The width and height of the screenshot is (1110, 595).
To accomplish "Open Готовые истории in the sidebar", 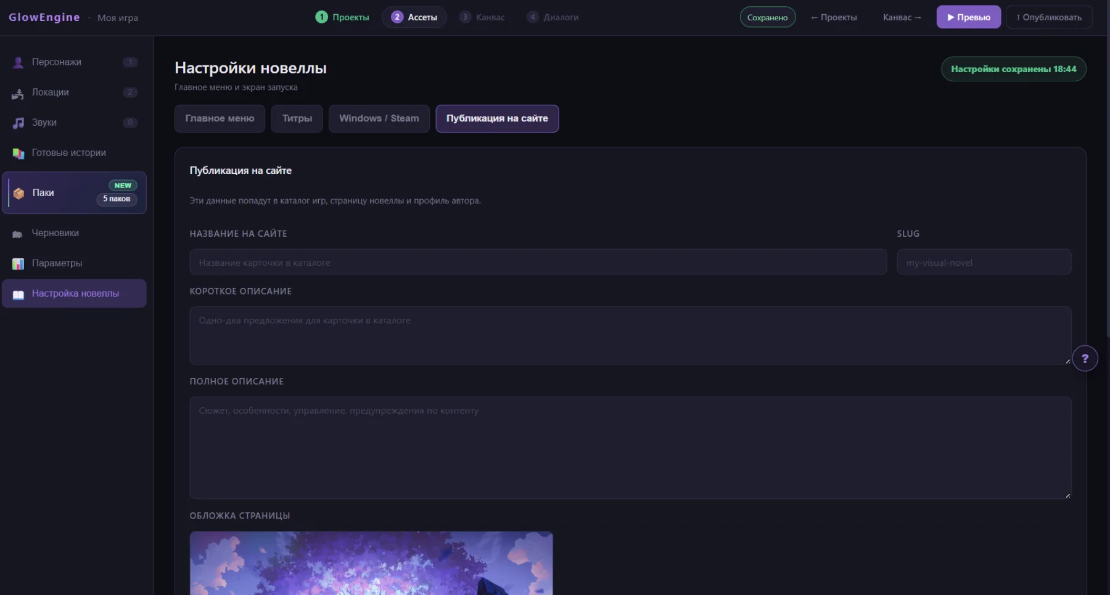I will pos(74,153).
